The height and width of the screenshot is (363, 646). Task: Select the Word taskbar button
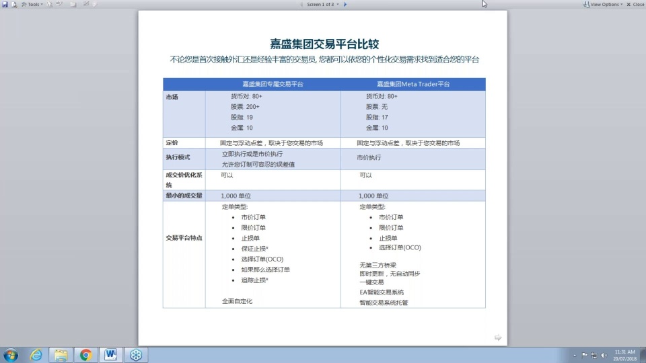click(110, 354)
